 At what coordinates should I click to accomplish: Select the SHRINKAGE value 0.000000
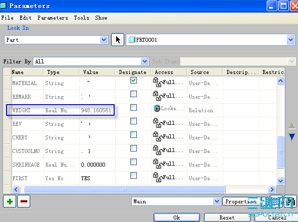tap(93, 165)
